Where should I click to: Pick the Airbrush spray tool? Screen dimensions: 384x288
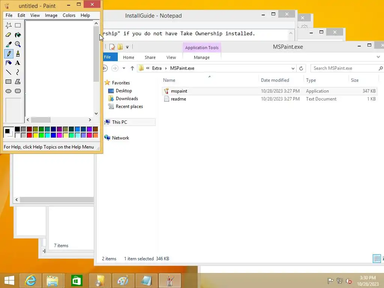(9, 63)
